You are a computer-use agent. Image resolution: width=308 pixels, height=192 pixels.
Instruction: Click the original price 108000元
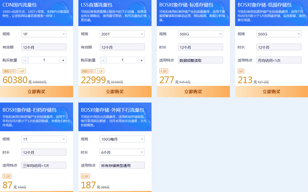[x=39, y=82]
